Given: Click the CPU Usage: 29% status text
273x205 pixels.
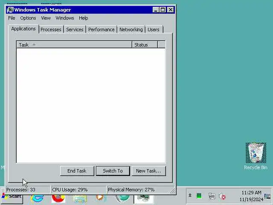Looking at the screenshot, I should (x=70, y=190).
